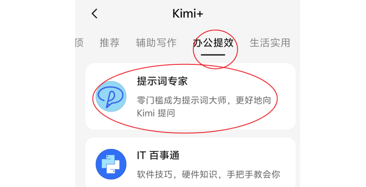366x187 pixels.
Task: Tap the back arrow in header
Action: (x=95, y=14)
